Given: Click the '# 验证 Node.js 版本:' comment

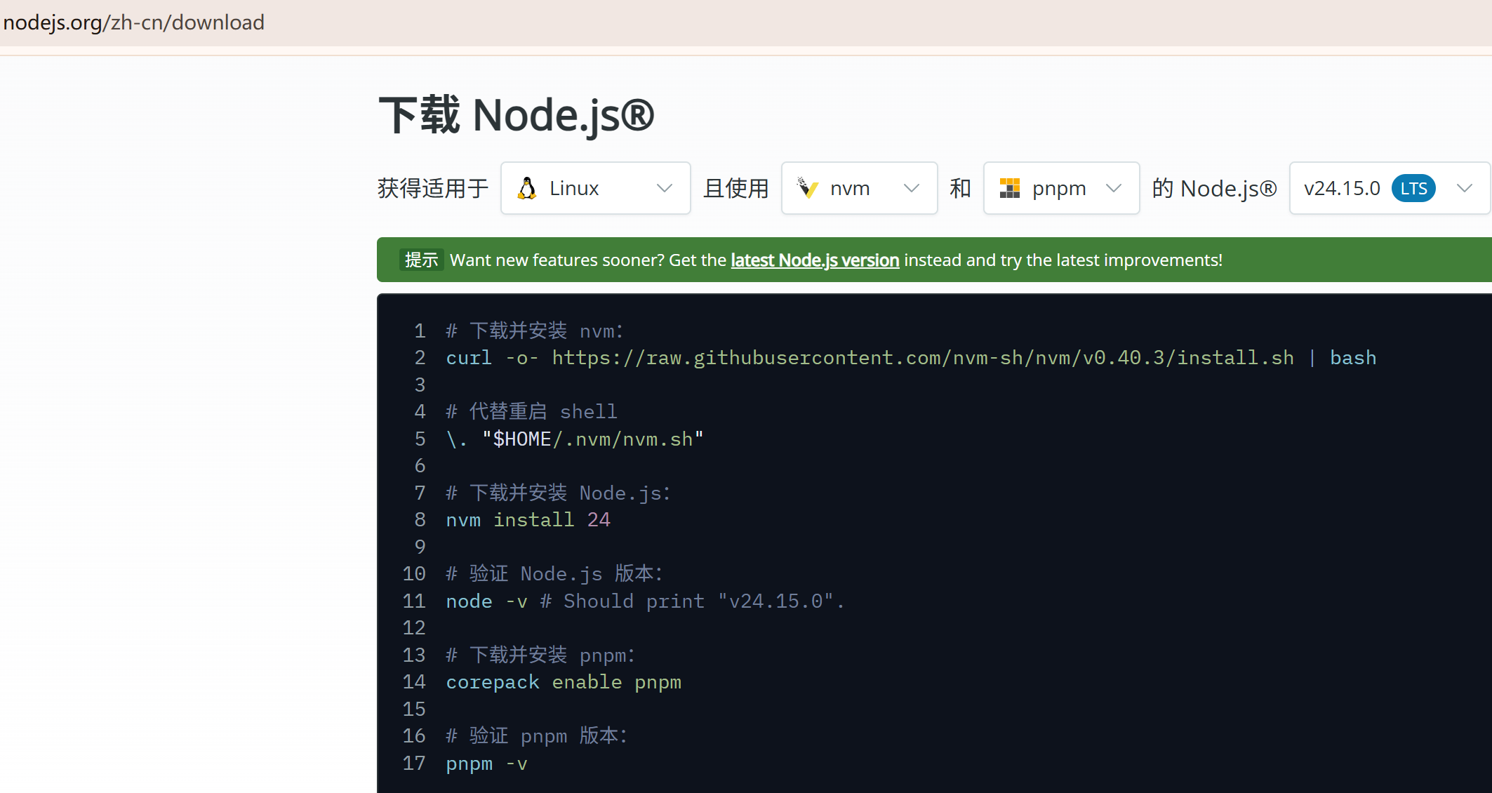Looking at the screenshot, I should point(554,573).
